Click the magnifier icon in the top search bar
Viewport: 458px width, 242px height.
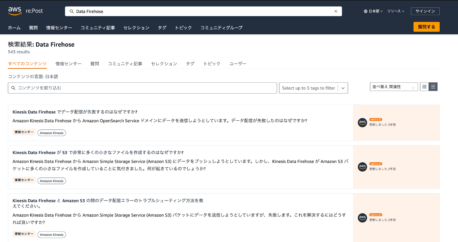coord(72,11)
